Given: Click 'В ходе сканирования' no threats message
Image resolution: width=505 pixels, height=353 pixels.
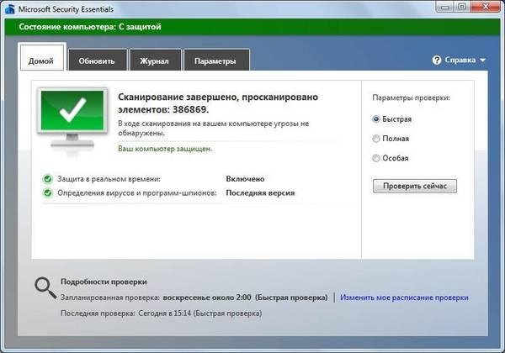Looking at the screenshot, I should click(x=213, y=128).
